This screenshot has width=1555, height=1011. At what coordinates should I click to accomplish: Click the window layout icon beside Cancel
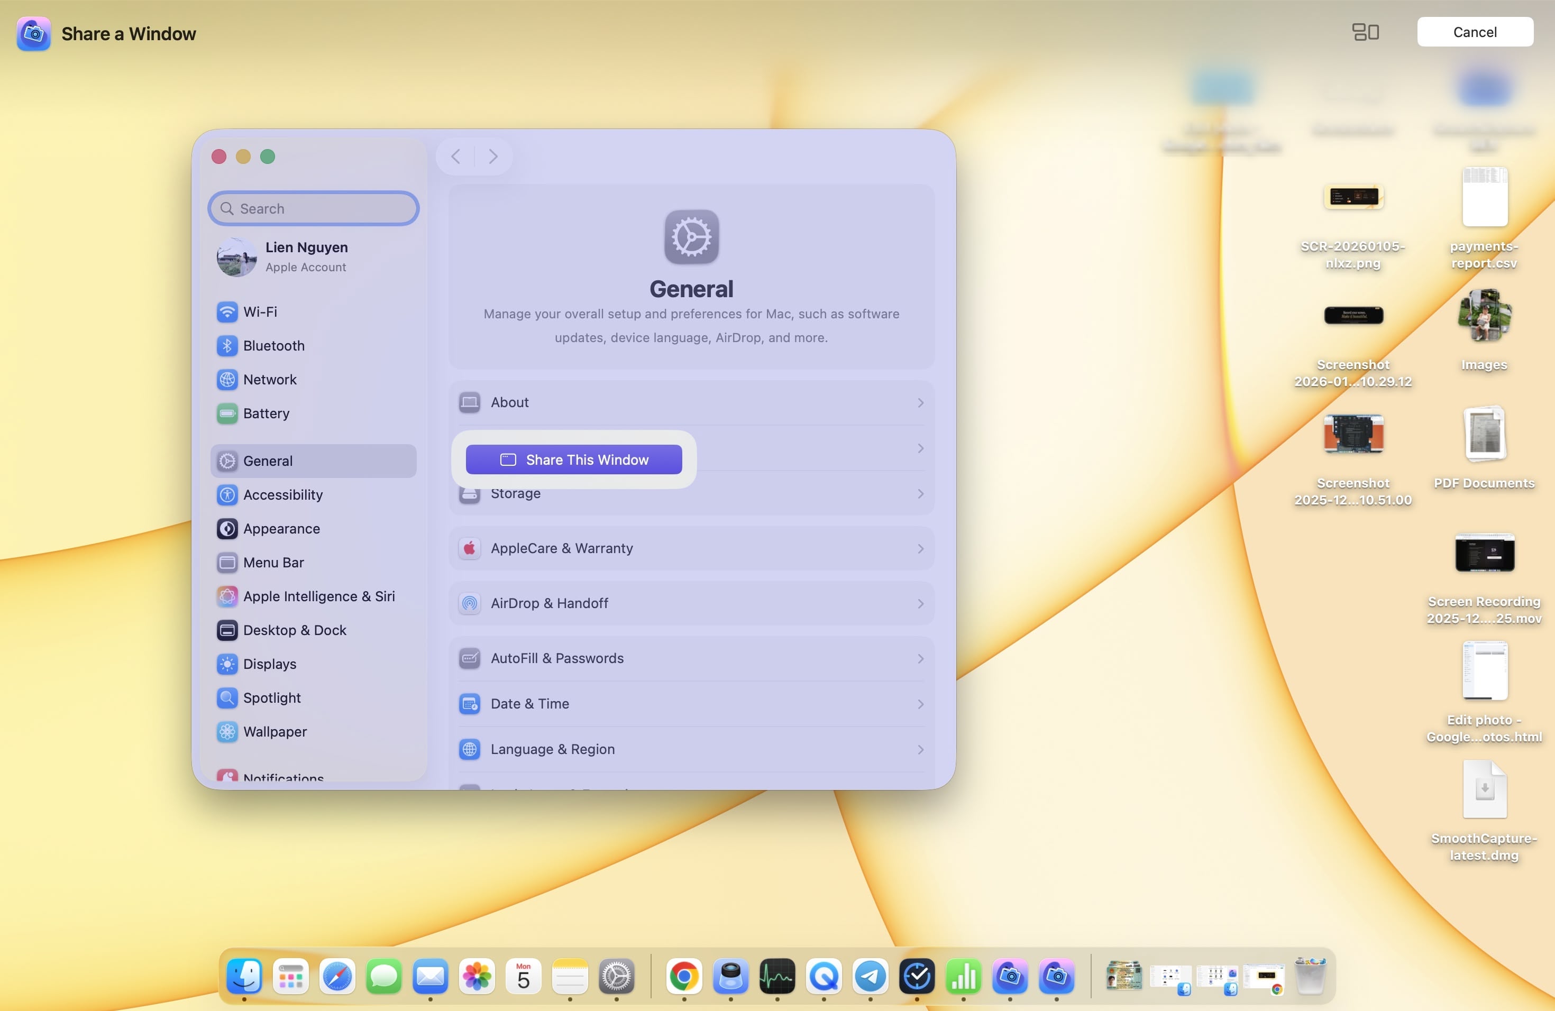(x=1365, y=32)
